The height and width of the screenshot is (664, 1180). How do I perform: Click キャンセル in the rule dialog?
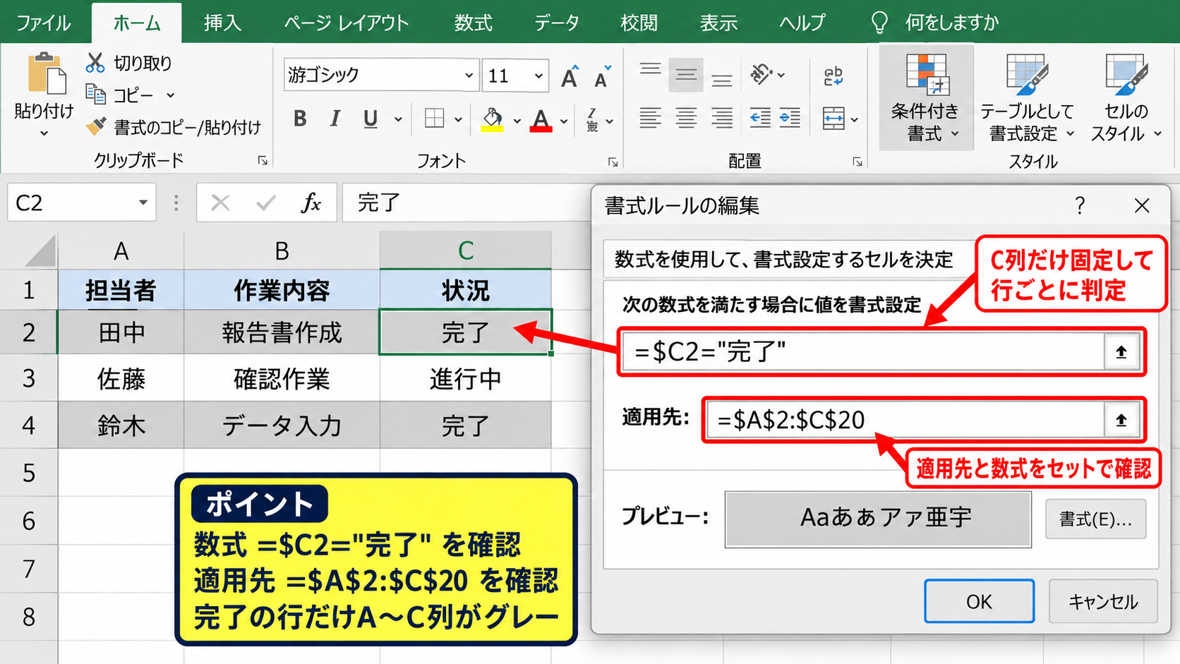pyautogui.click(x=1103, y=601)
